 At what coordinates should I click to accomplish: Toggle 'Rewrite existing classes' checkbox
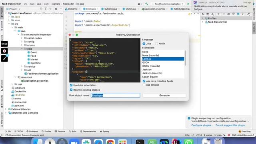tap(71, 90)
